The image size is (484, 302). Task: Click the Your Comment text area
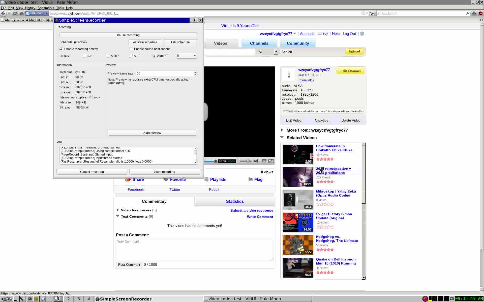point(195,249)
